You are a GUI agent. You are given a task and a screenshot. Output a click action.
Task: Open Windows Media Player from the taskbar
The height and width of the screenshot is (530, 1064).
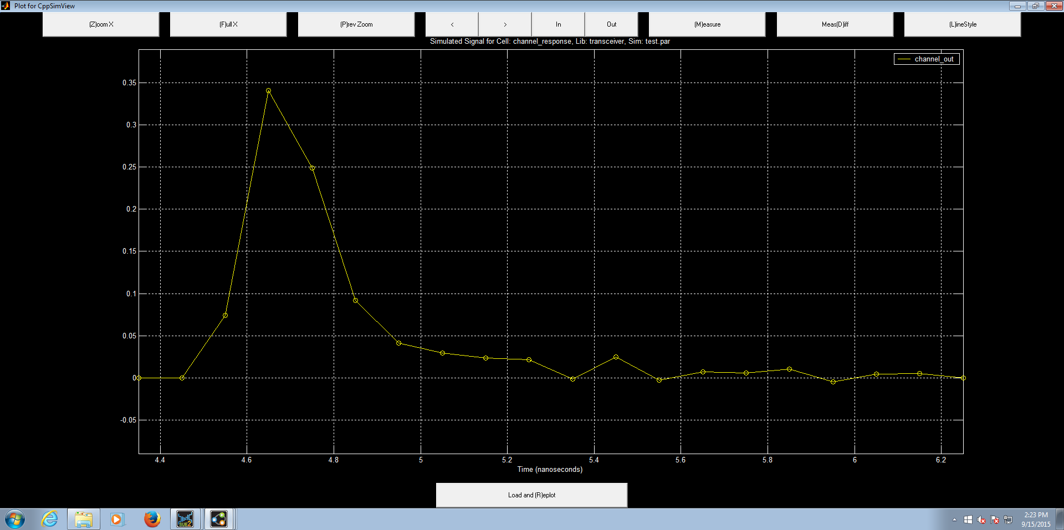[117, 519]
